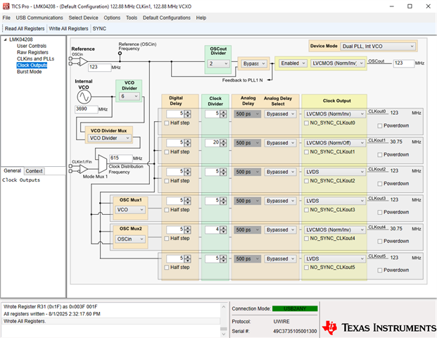The width and height of the screenshot is (437, 338).
Task: Click the OSCout frequency field
Action: (x=403, y=63)
